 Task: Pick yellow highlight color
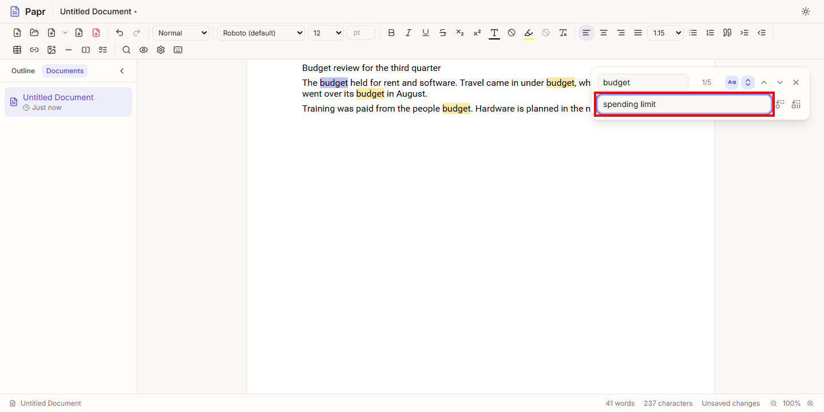pos(529,33)
